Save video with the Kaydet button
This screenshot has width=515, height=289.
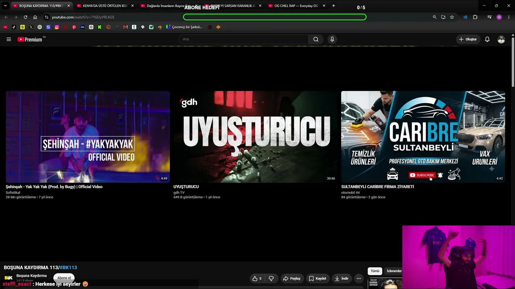(x=317, y=279)
